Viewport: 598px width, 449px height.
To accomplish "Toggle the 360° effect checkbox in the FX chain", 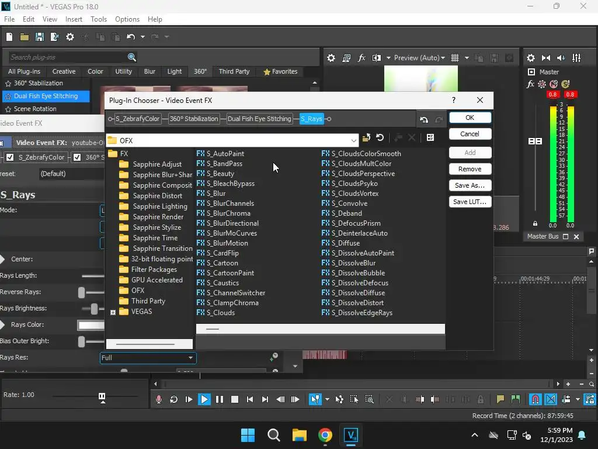I will coord(77,157).
